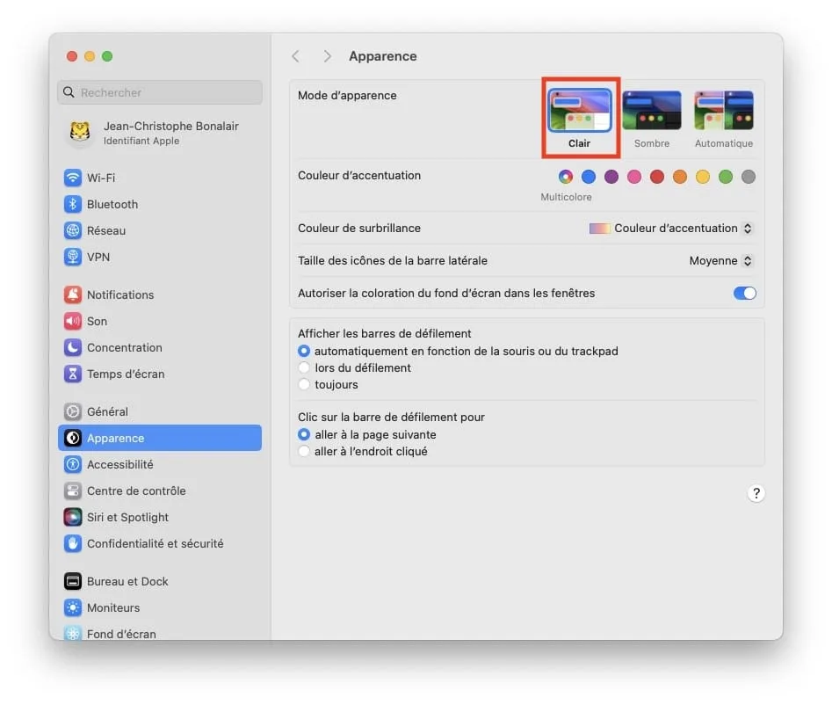This screenshot has height=705, width=832.
Task: Open the 'Accessibilité' text label
Action: coord(119,465)
